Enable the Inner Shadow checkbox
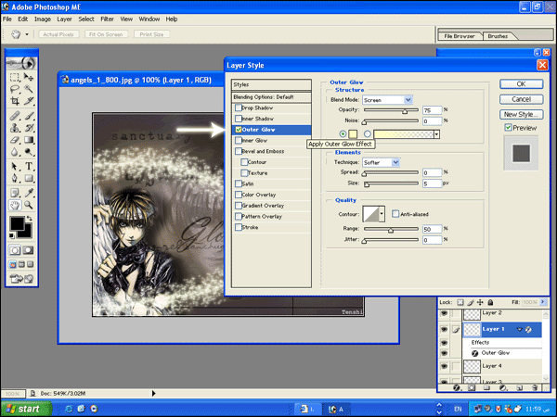The image size is (557, 417). tap(239, 119)
